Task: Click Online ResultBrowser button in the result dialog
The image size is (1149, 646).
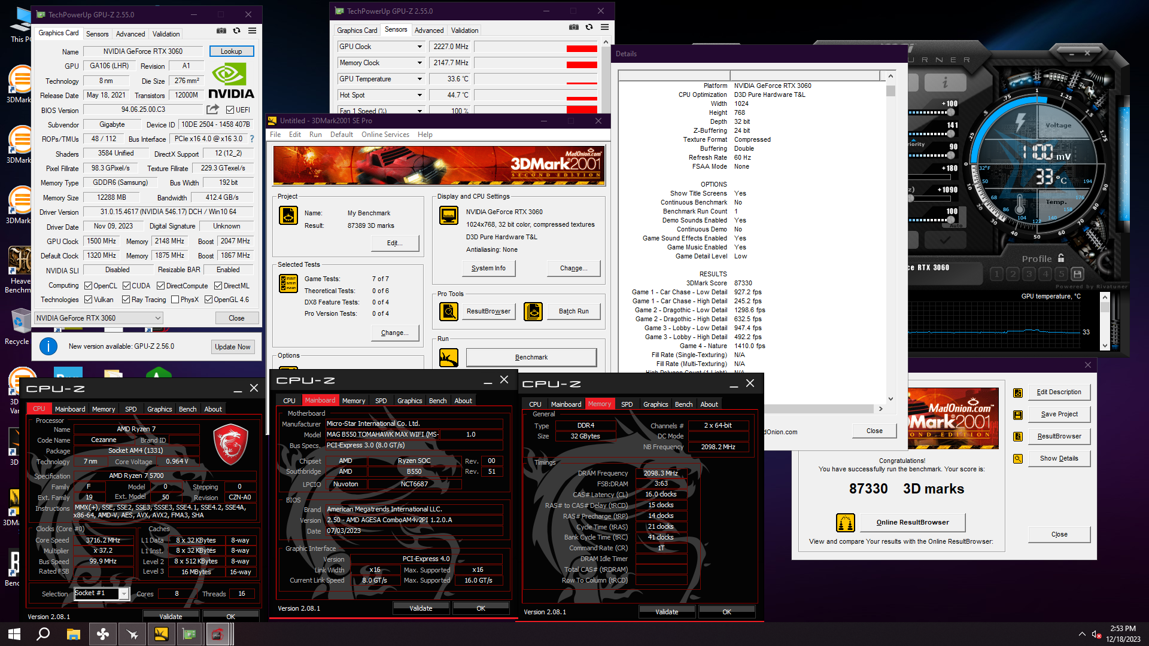Action: (913, 523)
